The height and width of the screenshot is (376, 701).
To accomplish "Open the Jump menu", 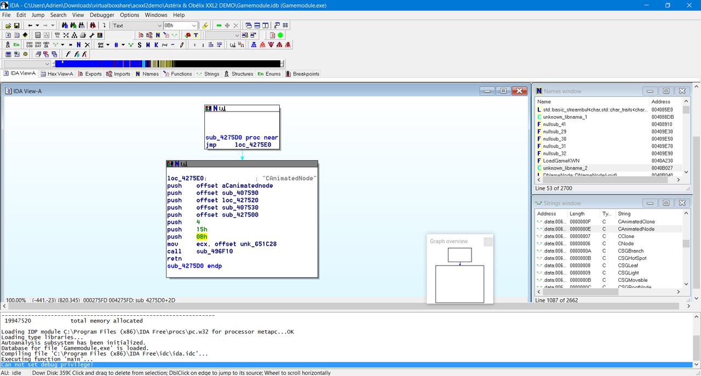I will click(38, 15).
